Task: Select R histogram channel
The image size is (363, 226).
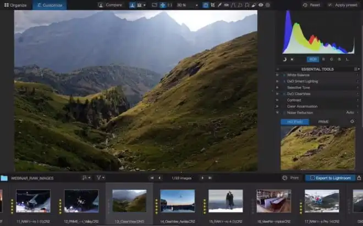Action: click(x=323, y=59)
